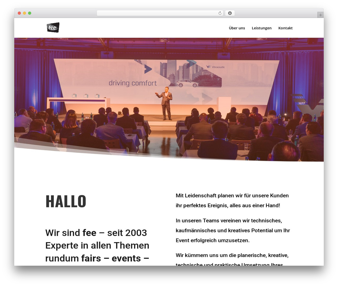Open the Über uns menu item

[237, 28]
